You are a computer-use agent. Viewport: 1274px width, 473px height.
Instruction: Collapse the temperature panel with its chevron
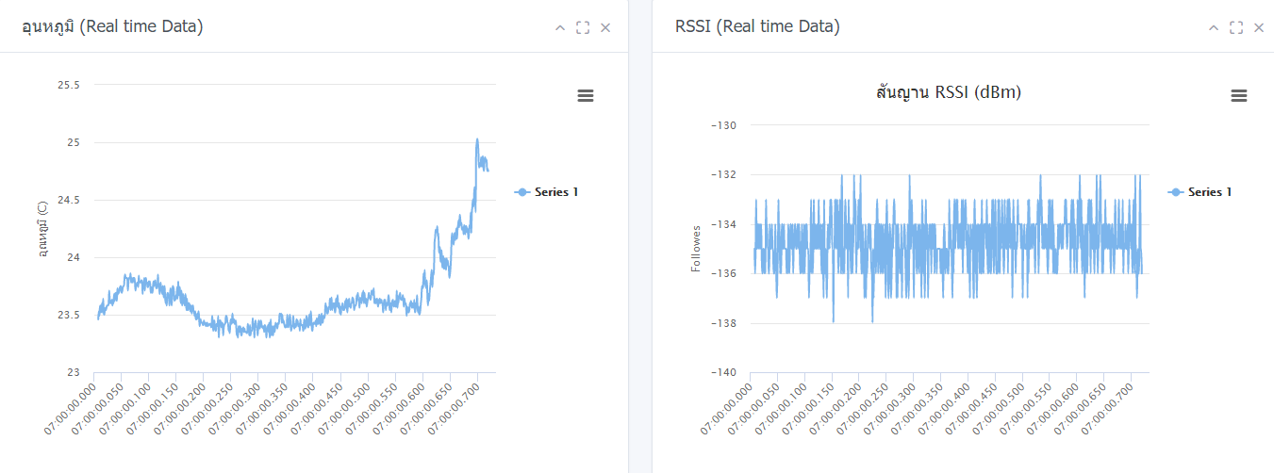(x=560, y=28)
